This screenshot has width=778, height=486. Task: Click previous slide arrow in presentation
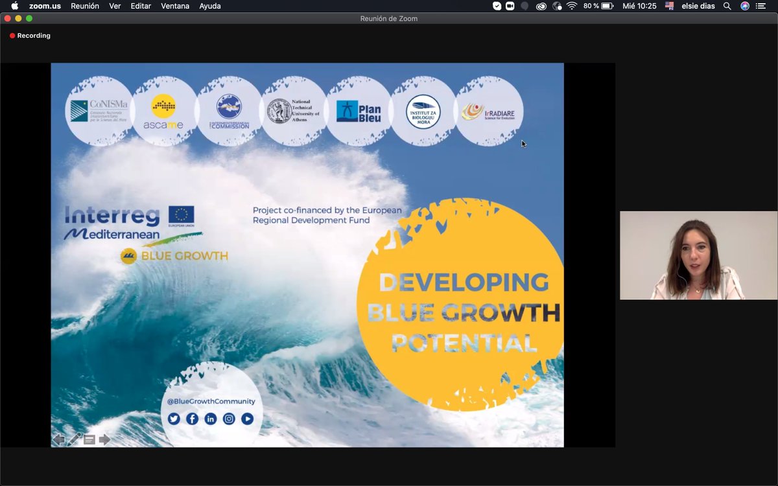(59, 439)
